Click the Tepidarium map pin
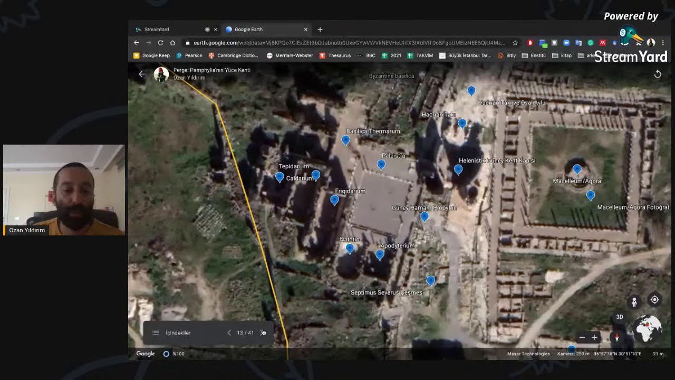 [x=279, y=177]
